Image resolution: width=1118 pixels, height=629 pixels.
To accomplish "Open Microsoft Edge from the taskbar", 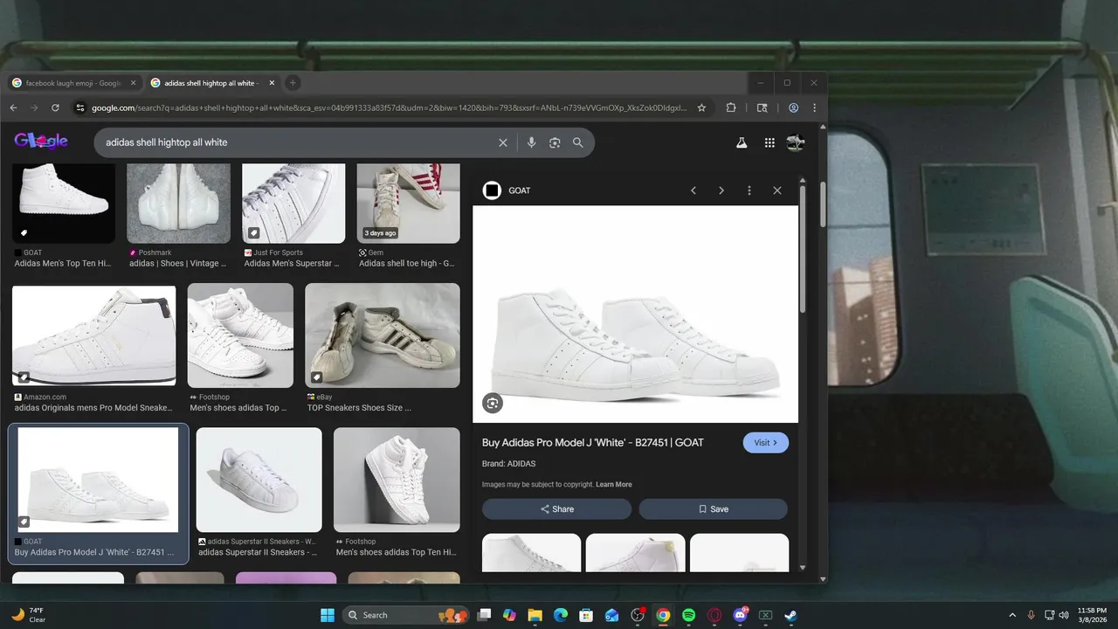I will [x=561, y=615].
